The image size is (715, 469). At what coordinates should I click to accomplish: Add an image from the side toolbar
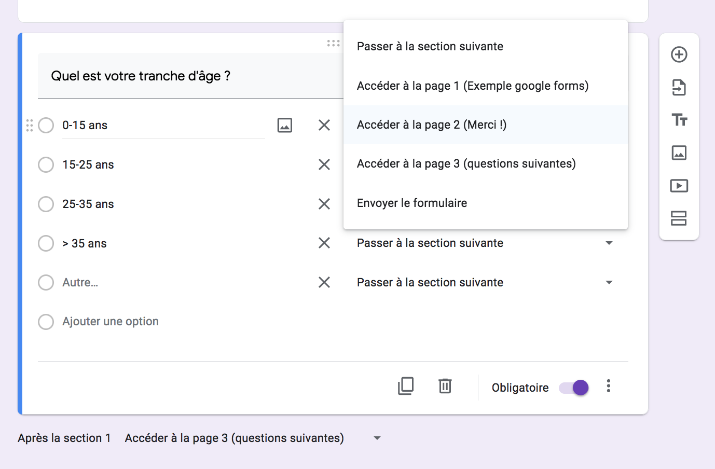(x=679, y=153)
